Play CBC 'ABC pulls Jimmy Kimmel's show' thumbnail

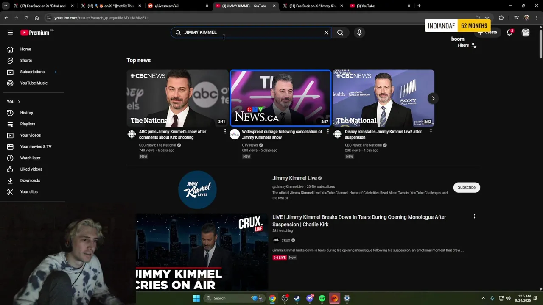[x=177, y=98]
